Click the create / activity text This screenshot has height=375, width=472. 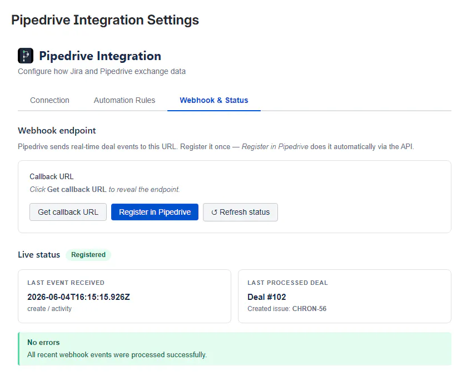click(x=49, y=309)
